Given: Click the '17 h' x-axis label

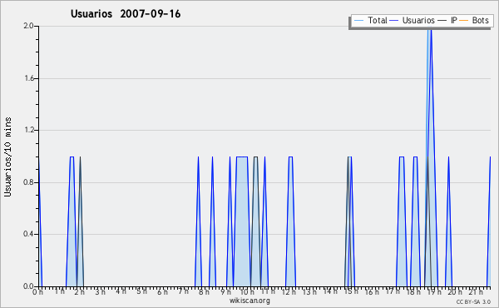Looking at the screenshot, I should pos(393,291).
